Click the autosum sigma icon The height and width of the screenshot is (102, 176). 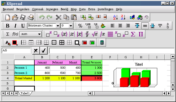(7, 34)
